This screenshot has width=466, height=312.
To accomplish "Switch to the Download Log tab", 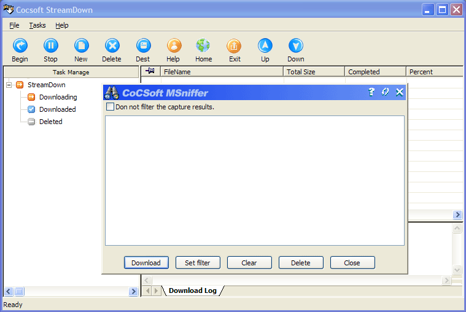I will [x=192, y=291].
